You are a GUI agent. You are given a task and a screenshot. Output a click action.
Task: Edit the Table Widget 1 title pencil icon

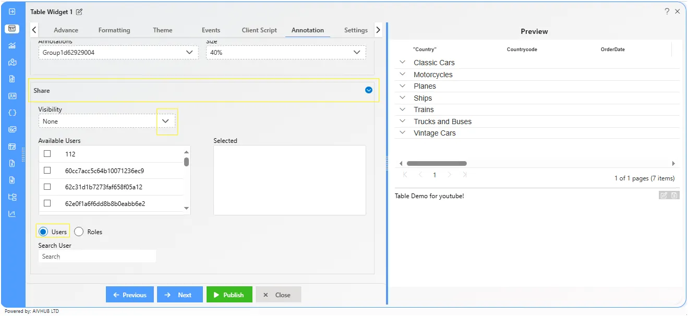(x=79, y=11)
